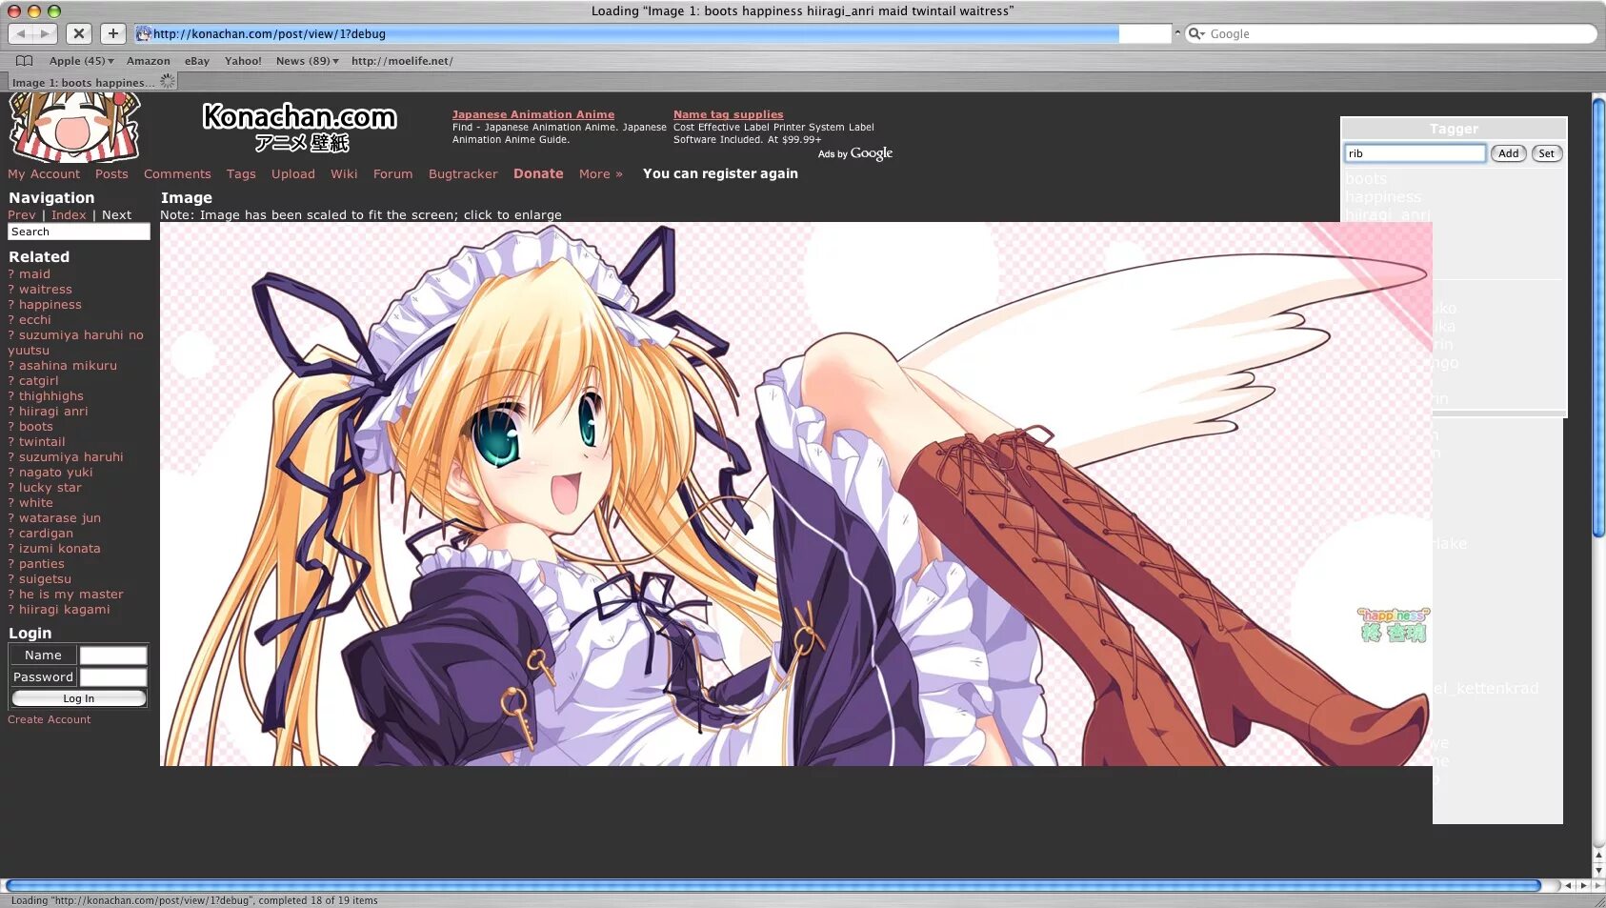Click the Konachan.com site title

tap(300, 127)
